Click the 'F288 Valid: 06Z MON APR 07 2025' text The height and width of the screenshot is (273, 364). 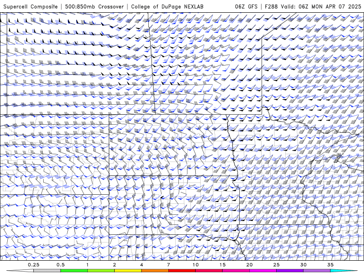[313, 6]
